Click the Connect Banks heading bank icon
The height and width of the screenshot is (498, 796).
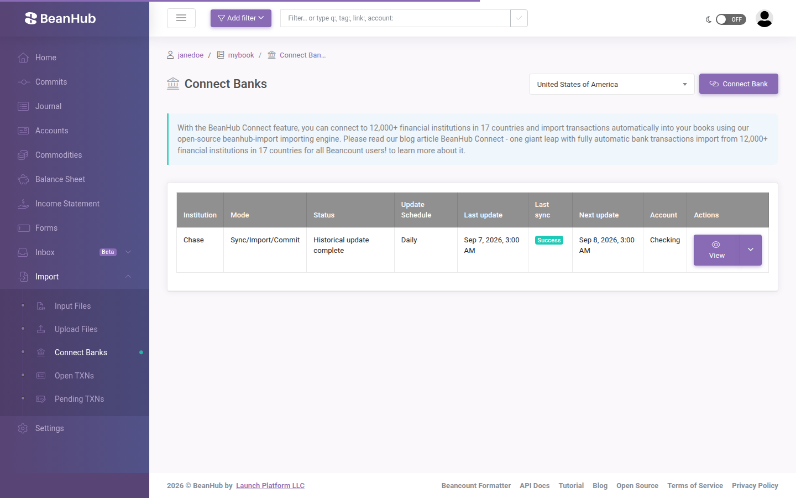tap(173, 84)
